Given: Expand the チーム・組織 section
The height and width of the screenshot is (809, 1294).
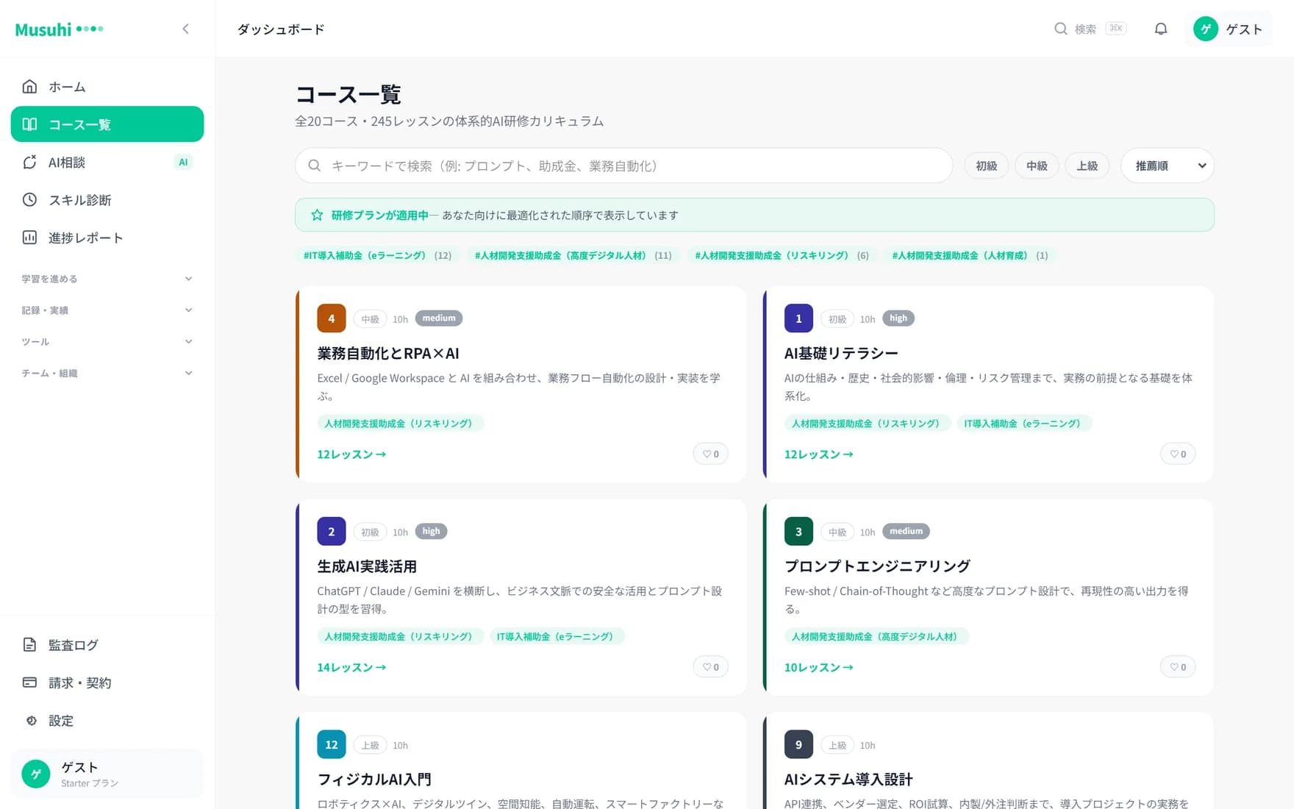Looking at the screenshot, I should point(107,373).
